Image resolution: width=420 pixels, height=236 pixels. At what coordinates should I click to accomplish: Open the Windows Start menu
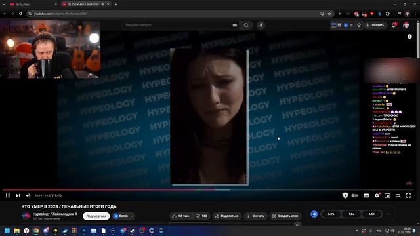point(7,231)
